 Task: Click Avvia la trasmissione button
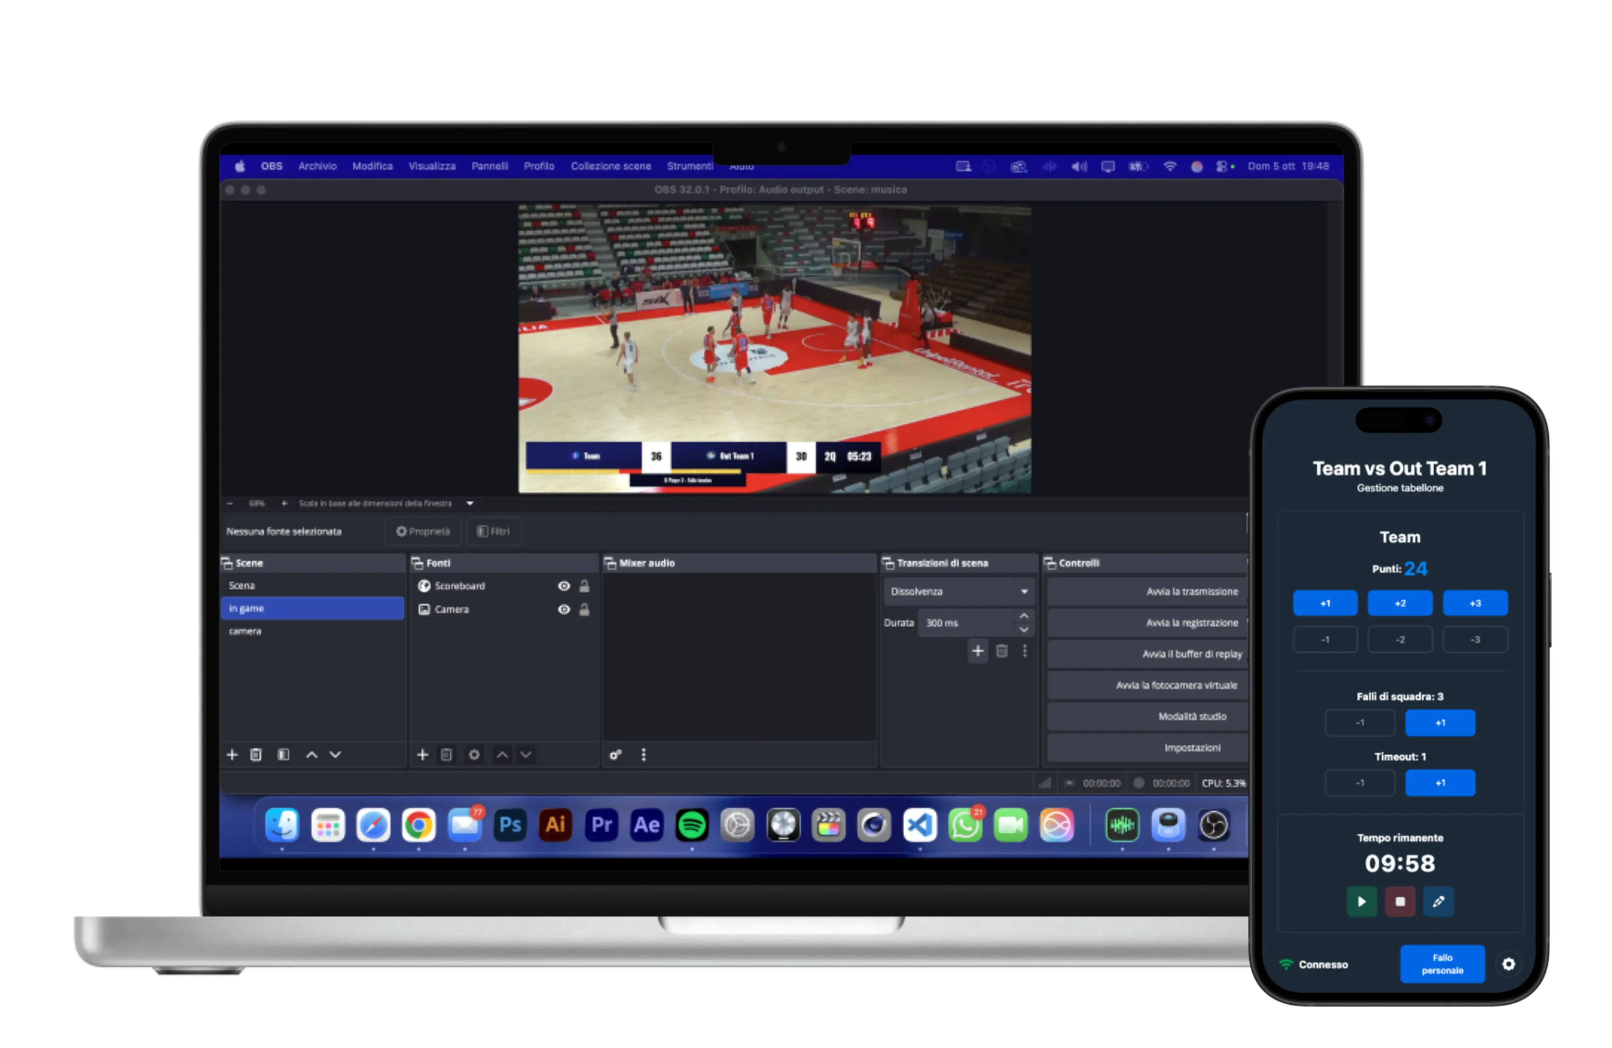1147,591
